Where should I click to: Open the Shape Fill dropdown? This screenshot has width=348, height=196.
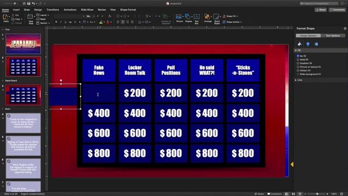pos(230,16)
